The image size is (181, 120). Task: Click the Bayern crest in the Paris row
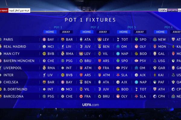(x=44, y=39)
